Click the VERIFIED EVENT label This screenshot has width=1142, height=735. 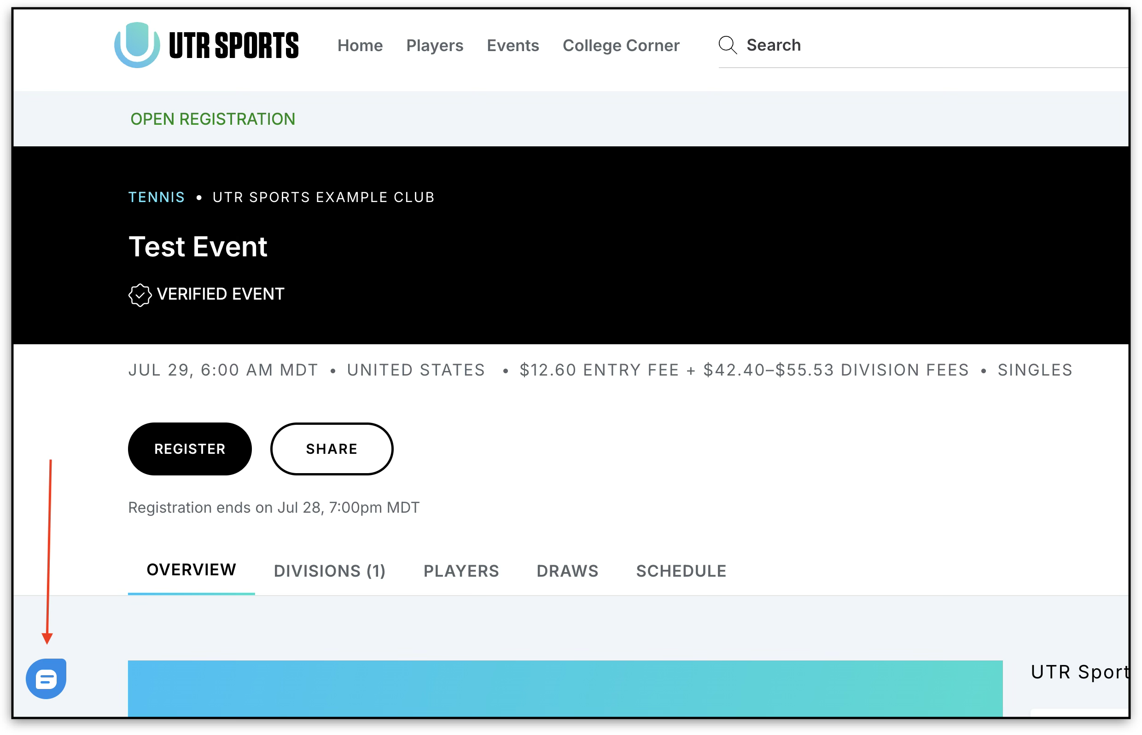coord(221,294)
